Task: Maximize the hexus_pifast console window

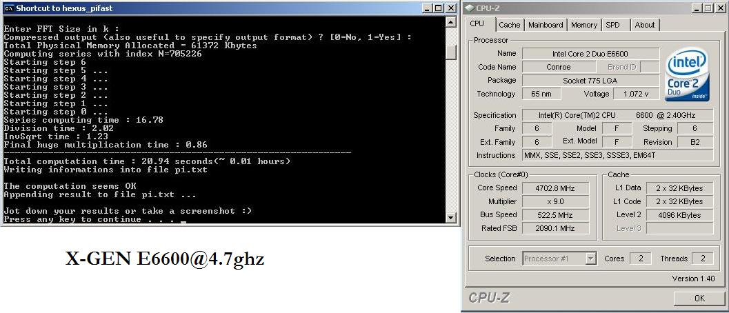Action: point(439,8)
